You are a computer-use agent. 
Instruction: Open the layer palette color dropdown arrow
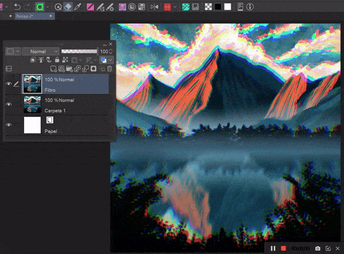[x=18, y=52]
